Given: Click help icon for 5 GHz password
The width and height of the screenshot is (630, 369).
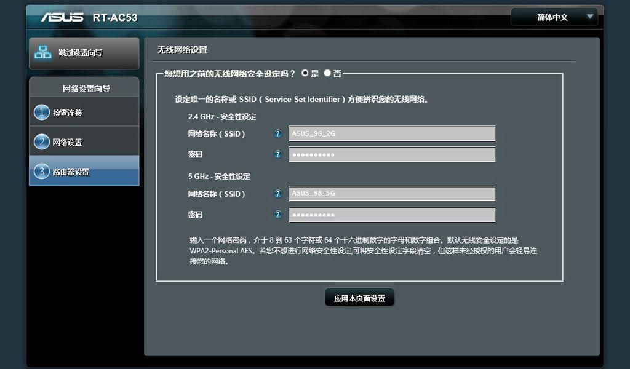Looking at the screenshot, I should click(277, 215).
